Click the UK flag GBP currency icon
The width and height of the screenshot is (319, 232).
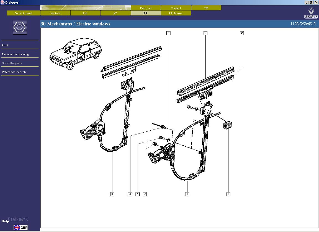(x=20, y=228)
